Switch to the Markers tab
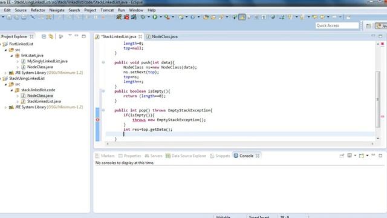387x218 pixels. pos(105,156)
